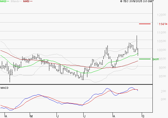Click the TEC copyright timestamp text
Image resolution: width=168 pixels, height=118 pixels.
(x=137, y=1)
